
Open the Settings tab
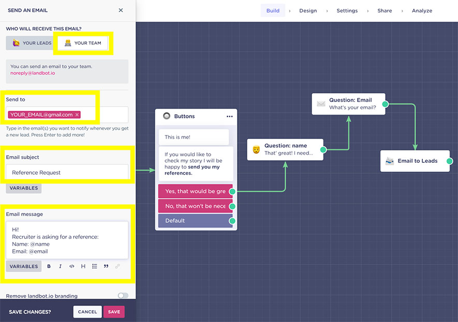click(347, 10)
